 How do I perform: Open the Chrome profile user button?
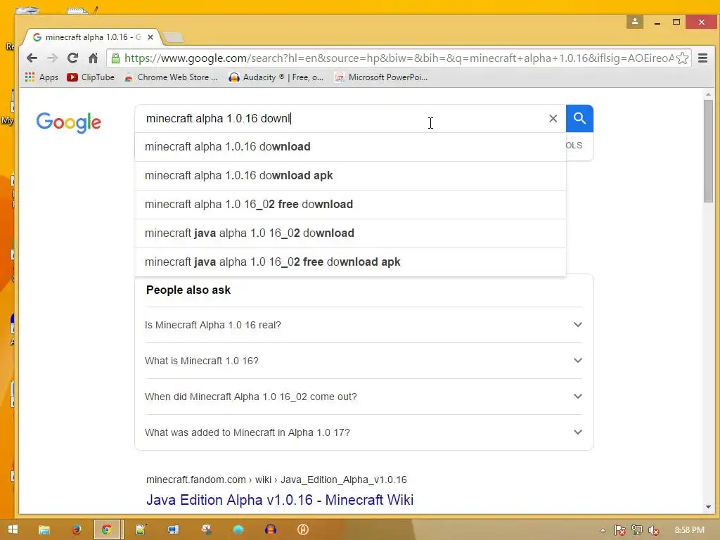click(635, 22)
